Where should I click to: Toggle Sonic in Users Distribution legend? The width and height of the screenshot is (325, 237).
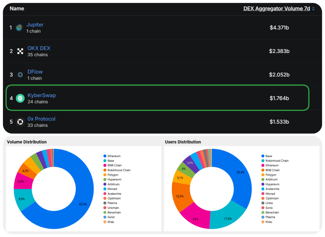click(267, 208)
